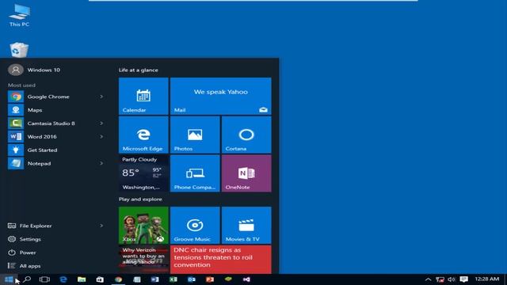The width and height of the screenshot is (507, 285).
Task: Open Task View on taskbar
Action: (x=44, y=279)
